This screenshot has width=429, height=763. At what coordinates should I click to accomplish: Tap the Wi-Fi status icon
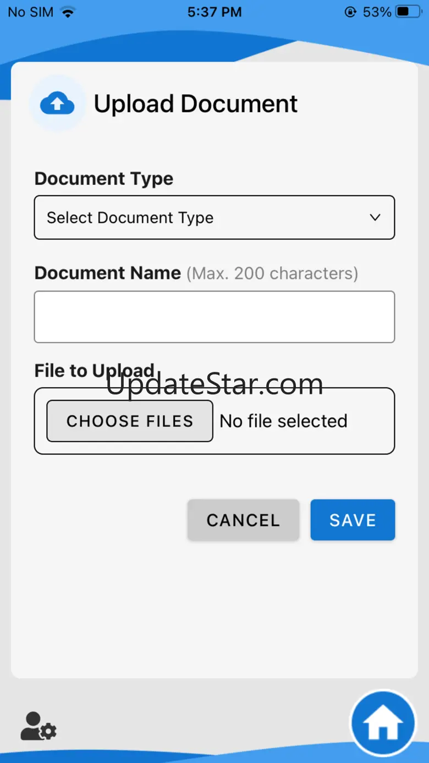[x=68, y=12]
